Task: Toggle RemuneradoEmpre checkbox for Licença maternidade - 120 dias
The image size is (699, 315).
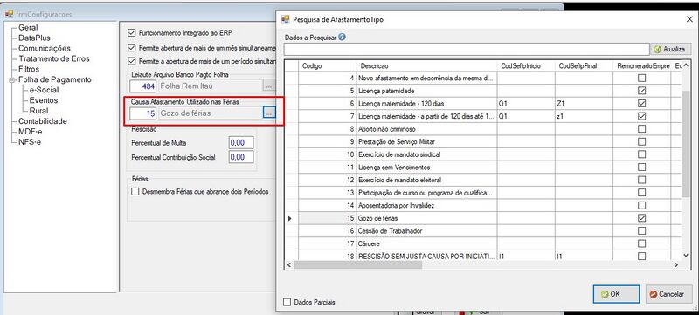Action: (641, 104)
